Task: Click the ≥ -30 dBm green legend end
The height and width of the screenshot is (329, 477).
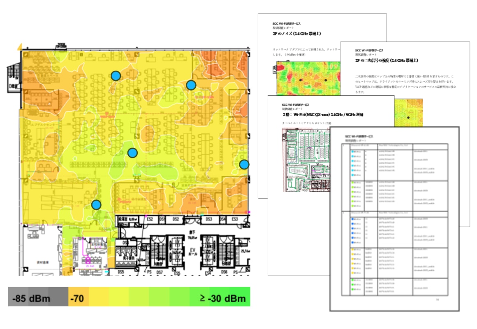Action: pyautogui.click(x=222, y=298)
